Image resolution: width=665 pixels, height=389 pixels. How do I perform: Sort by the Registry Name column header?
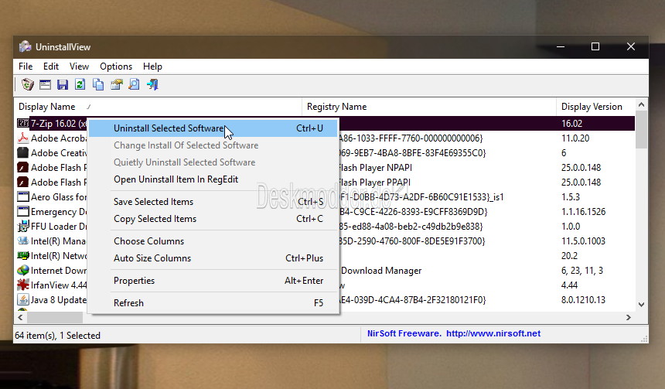pos(429,107)
